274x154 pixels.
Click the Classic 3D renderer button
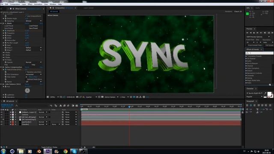pos(238,12)
